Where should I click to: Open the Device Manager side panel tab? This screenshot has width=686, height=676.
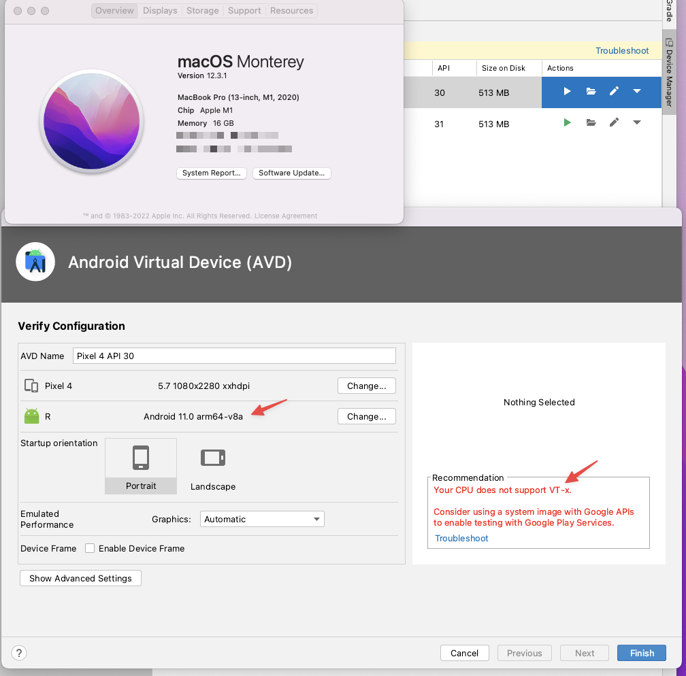669,72
